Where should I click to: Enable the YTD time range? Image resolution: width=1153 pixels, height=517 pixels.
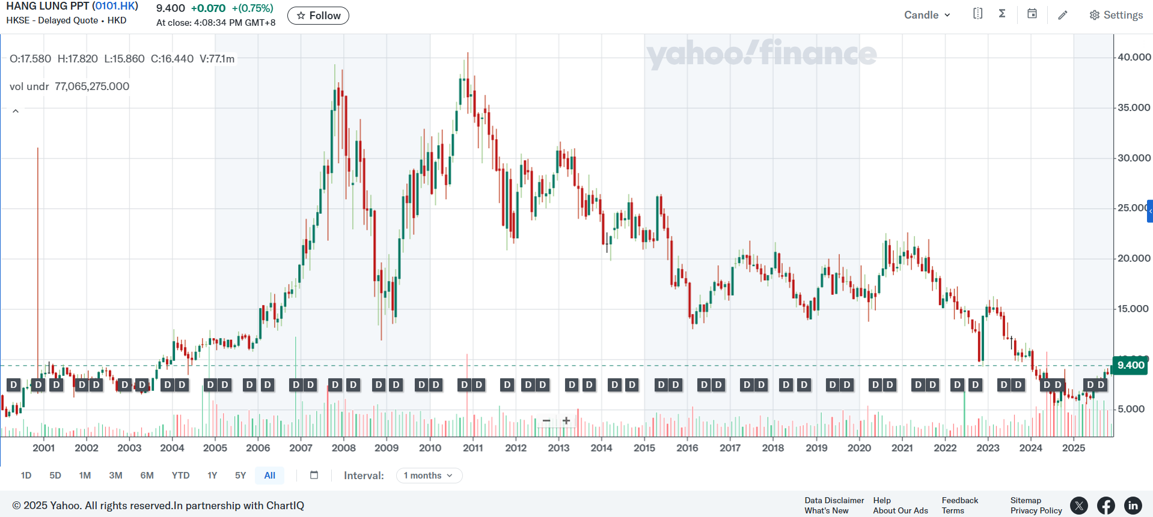(x=180, y=475)
